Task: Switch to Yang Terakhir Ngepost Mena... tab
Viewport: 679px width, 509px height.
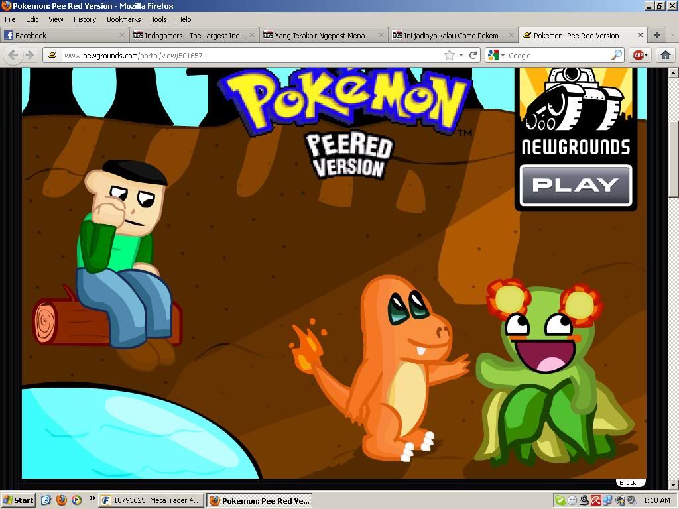Action: tap(324, 36)
